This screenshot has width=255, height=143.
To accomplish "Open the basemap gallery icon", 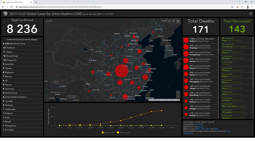I will pyautogui.click(x=178, y=21).
